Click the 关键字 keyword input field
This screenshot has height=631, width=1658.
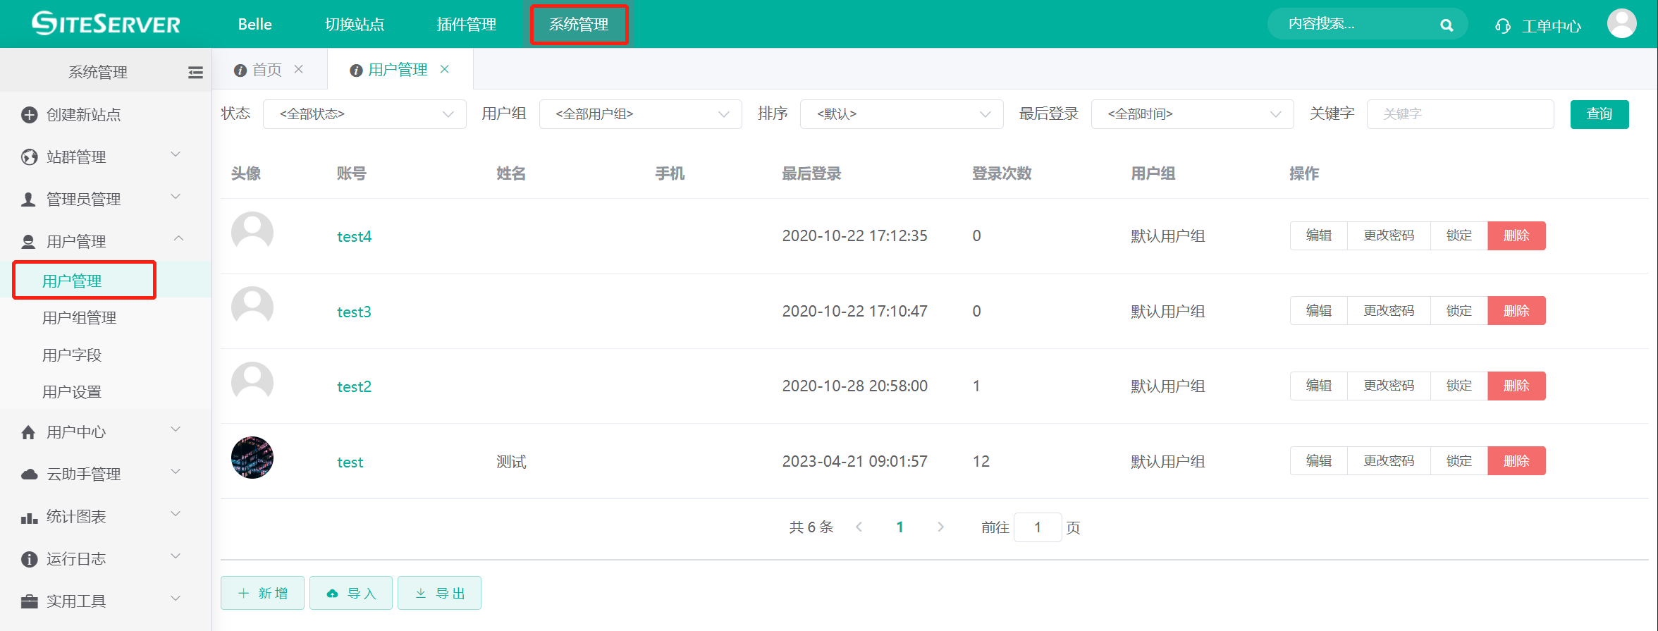[x=1460, y=114]
